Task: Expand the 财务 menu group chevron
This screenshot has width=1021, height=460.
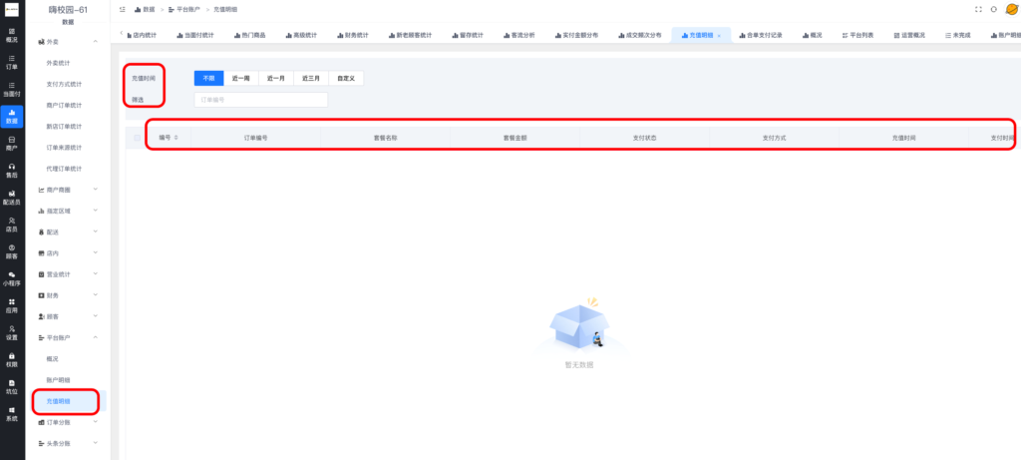Action: pyautogui.click(x=96, y=295)
